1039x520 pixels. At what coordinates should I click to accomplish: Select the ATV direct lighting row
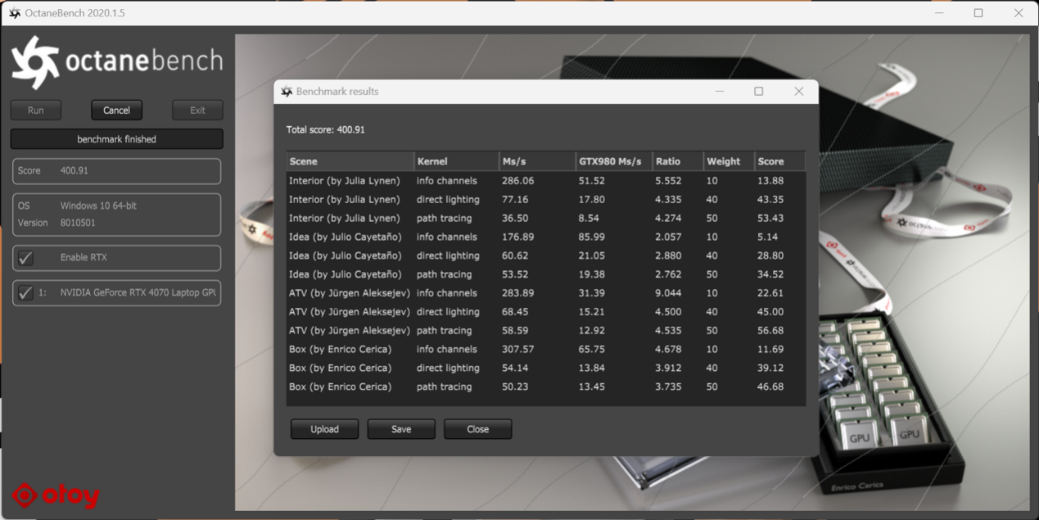[546, 311]
